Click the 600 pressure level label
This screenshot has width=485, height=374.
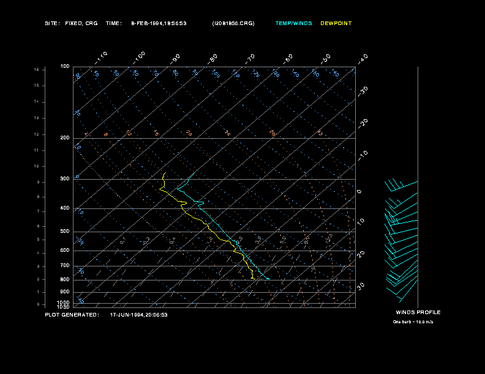pyautogui.click(x=65, y=251)
